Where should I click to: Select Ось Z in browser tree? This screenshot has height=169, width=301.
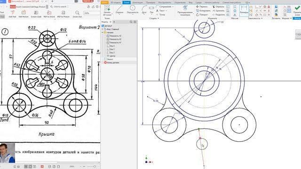[111, 52]
